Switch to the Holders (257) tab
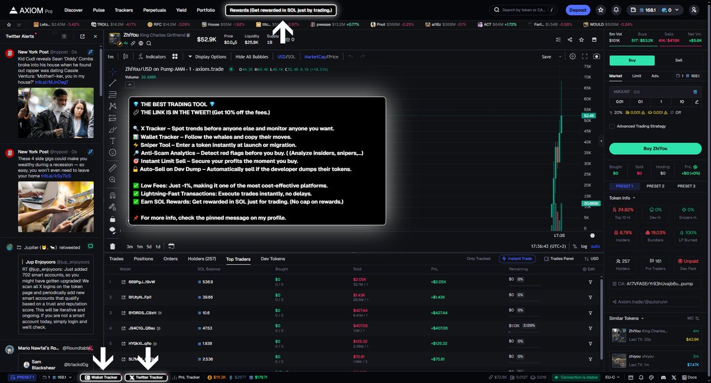Viewport: 711px width, 383px height. [202, 259]
